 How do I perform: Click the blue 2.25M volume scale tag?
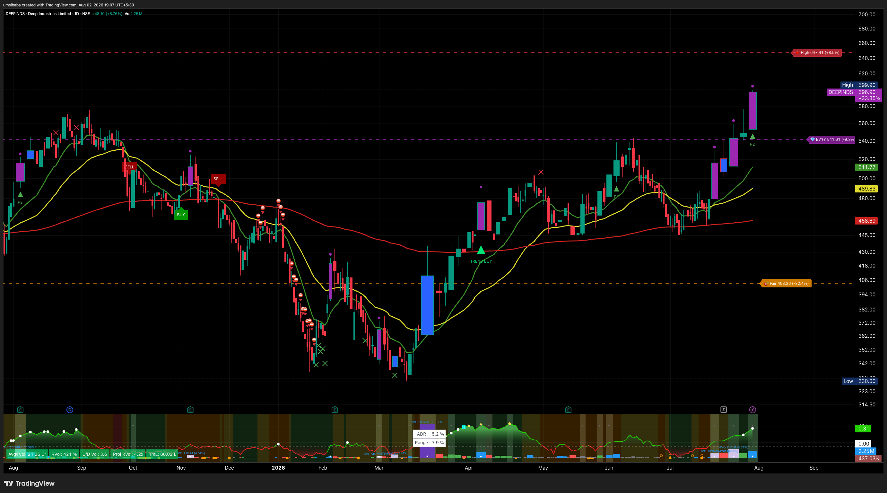(866, 451)
